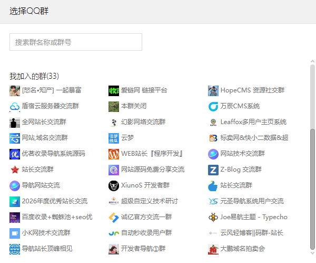Click the red star icon of 站长交流群
Viewport: 316px width, 263px height.
(x=15, y=170)
